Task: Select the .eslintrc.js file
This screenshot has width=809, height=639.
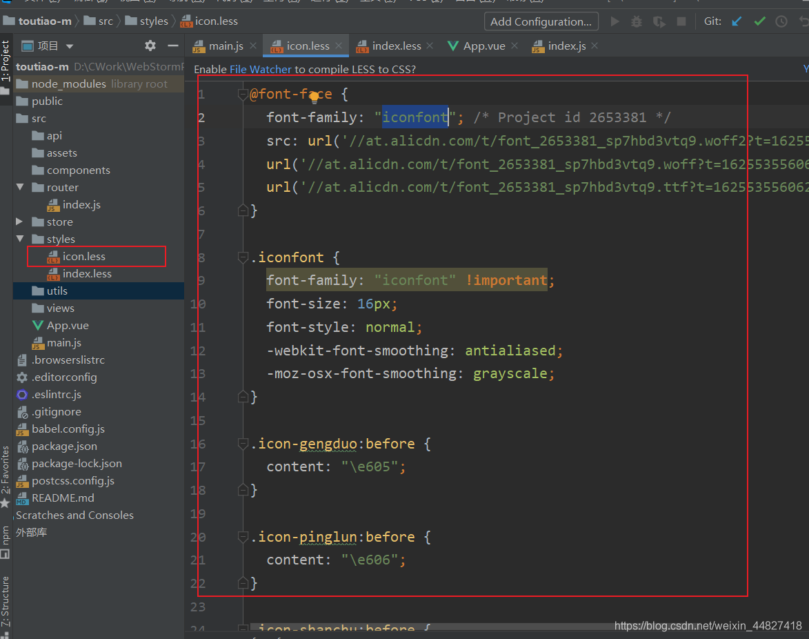Action: point(99,394)
